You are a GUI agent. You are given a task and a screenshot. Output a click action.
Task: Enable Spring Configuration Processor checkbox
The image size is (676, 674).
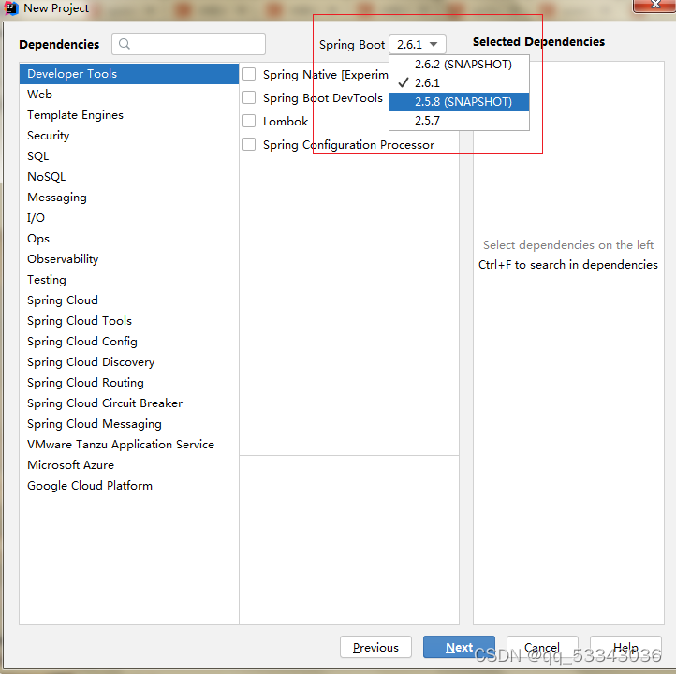pos(249,144)
